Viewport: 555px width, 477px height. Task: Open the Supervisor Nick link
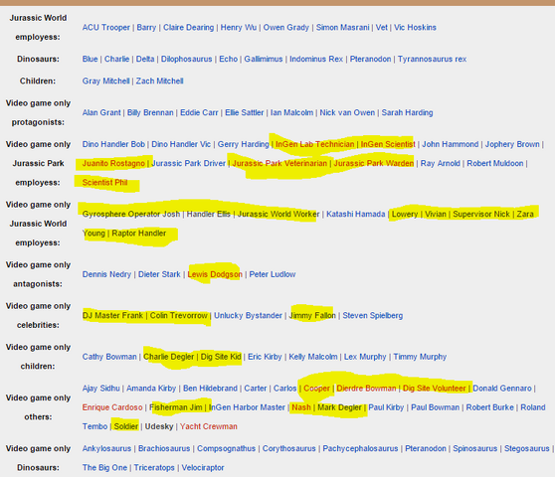[481, 215]
